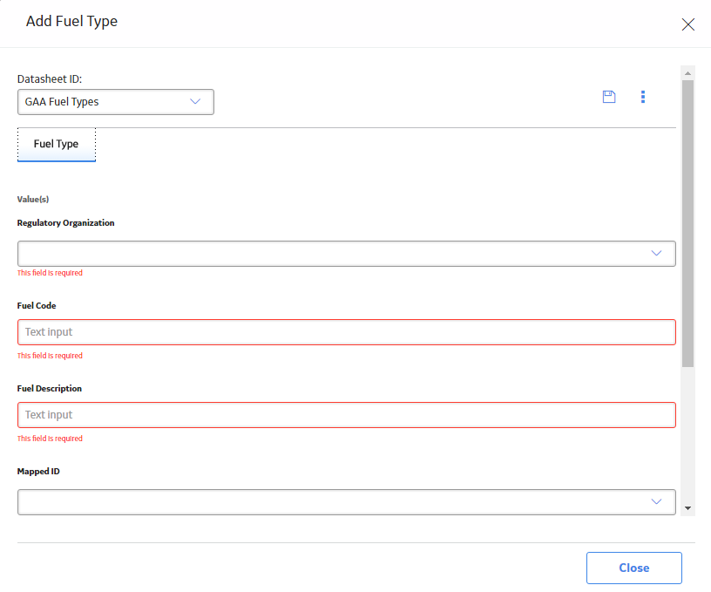Viewport: 711px width, 592px height.
Task: Click chevron arrow in Datasheet ID box
Action: click(x=195, y=102)
